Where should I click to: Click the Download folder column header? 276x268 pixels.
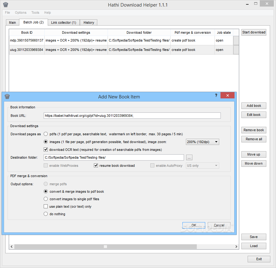click(x=139, y=32)
